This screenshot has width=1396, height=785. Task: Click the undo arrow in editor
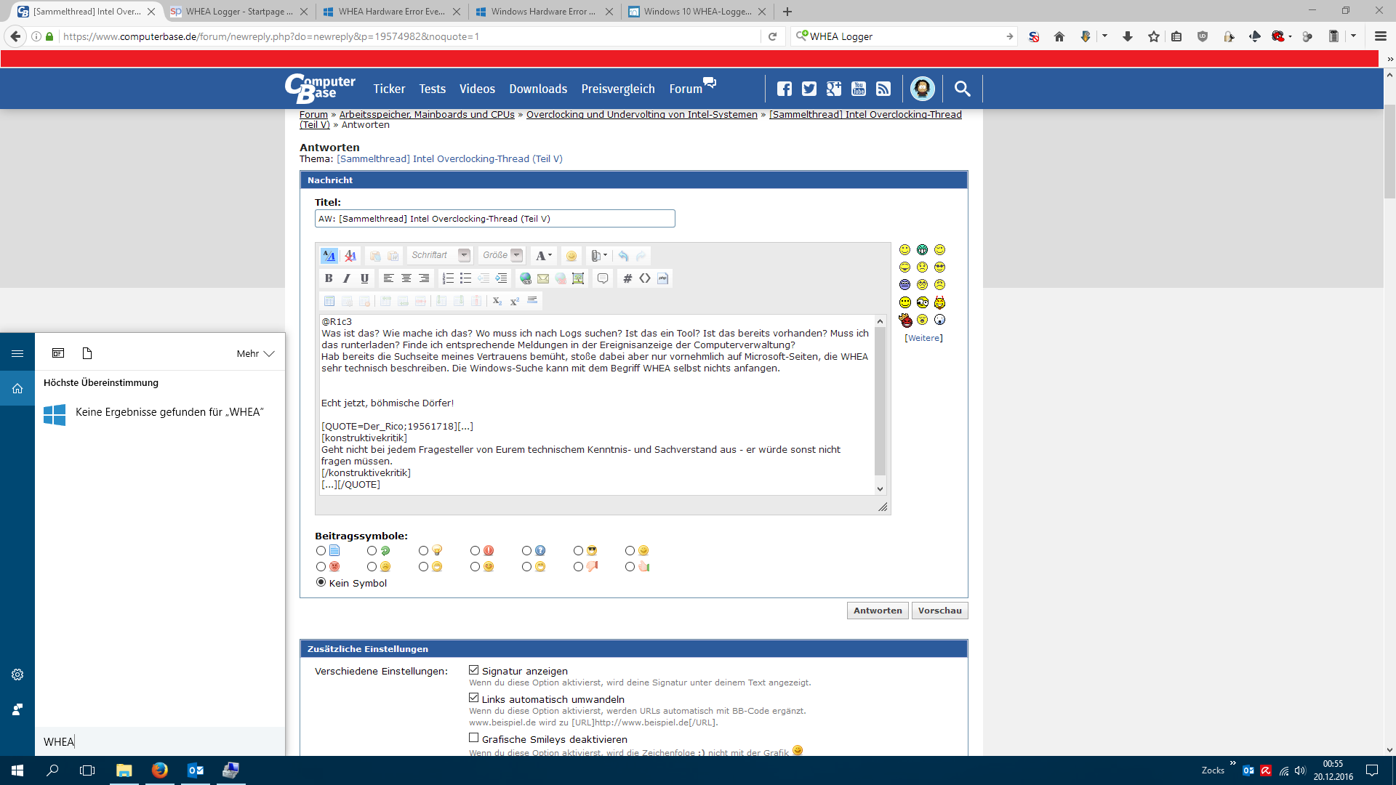(x=623, y=256)
